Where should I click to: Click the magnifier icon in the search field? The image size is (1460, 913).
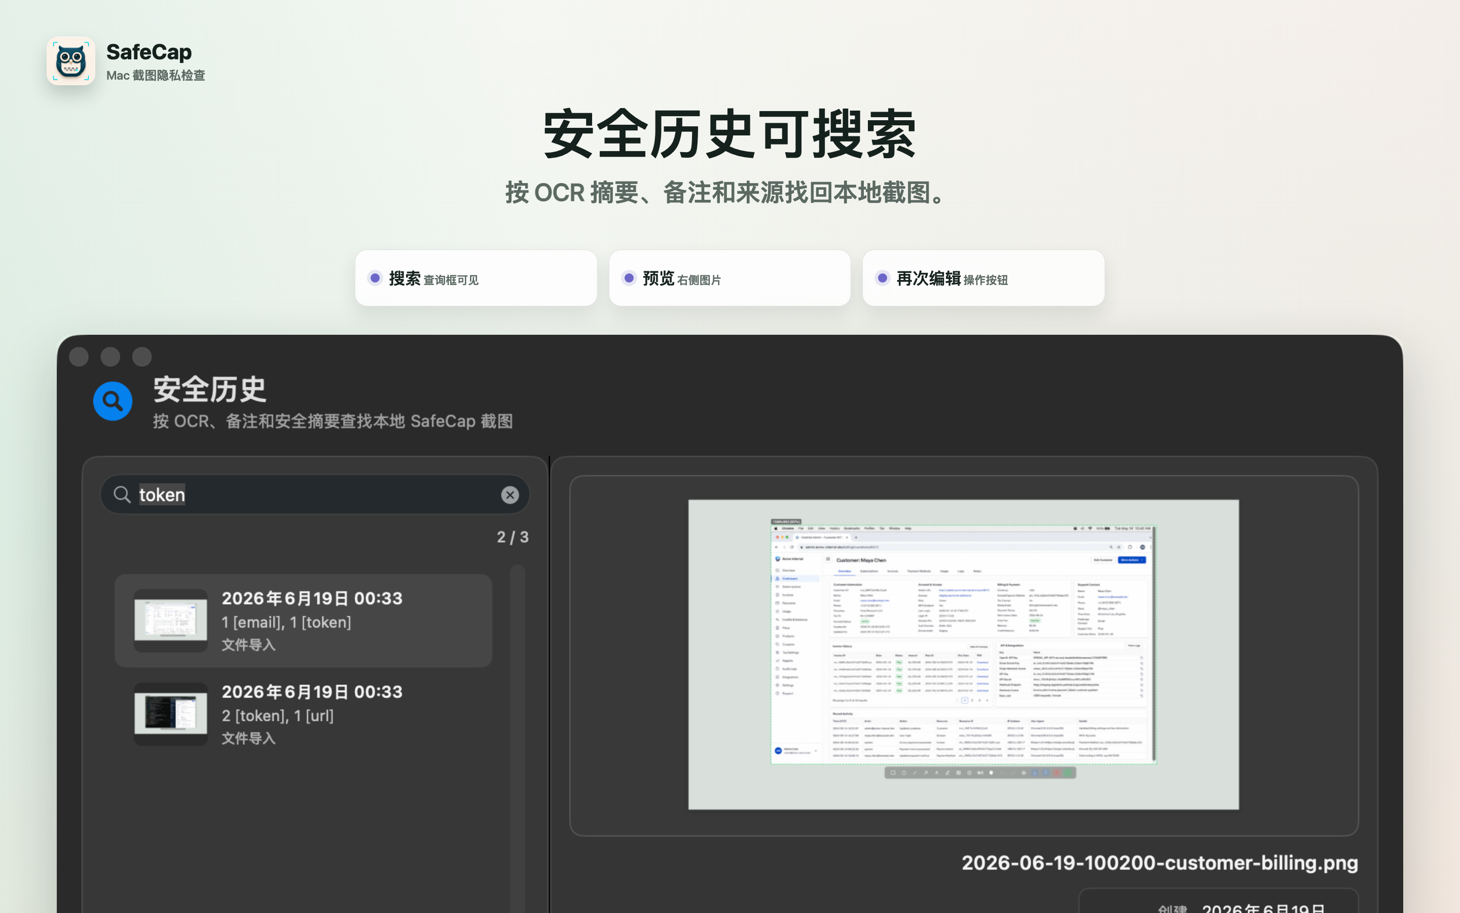click(x=122, y=495)
